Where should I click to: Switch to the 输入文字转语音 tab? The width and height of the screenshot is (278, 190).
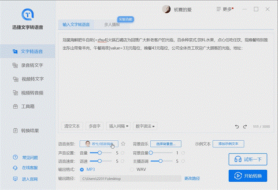coord(76,25)
